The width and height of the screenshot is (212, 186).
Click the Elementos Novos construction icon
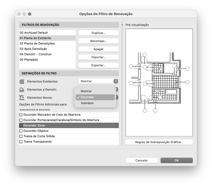22,98
